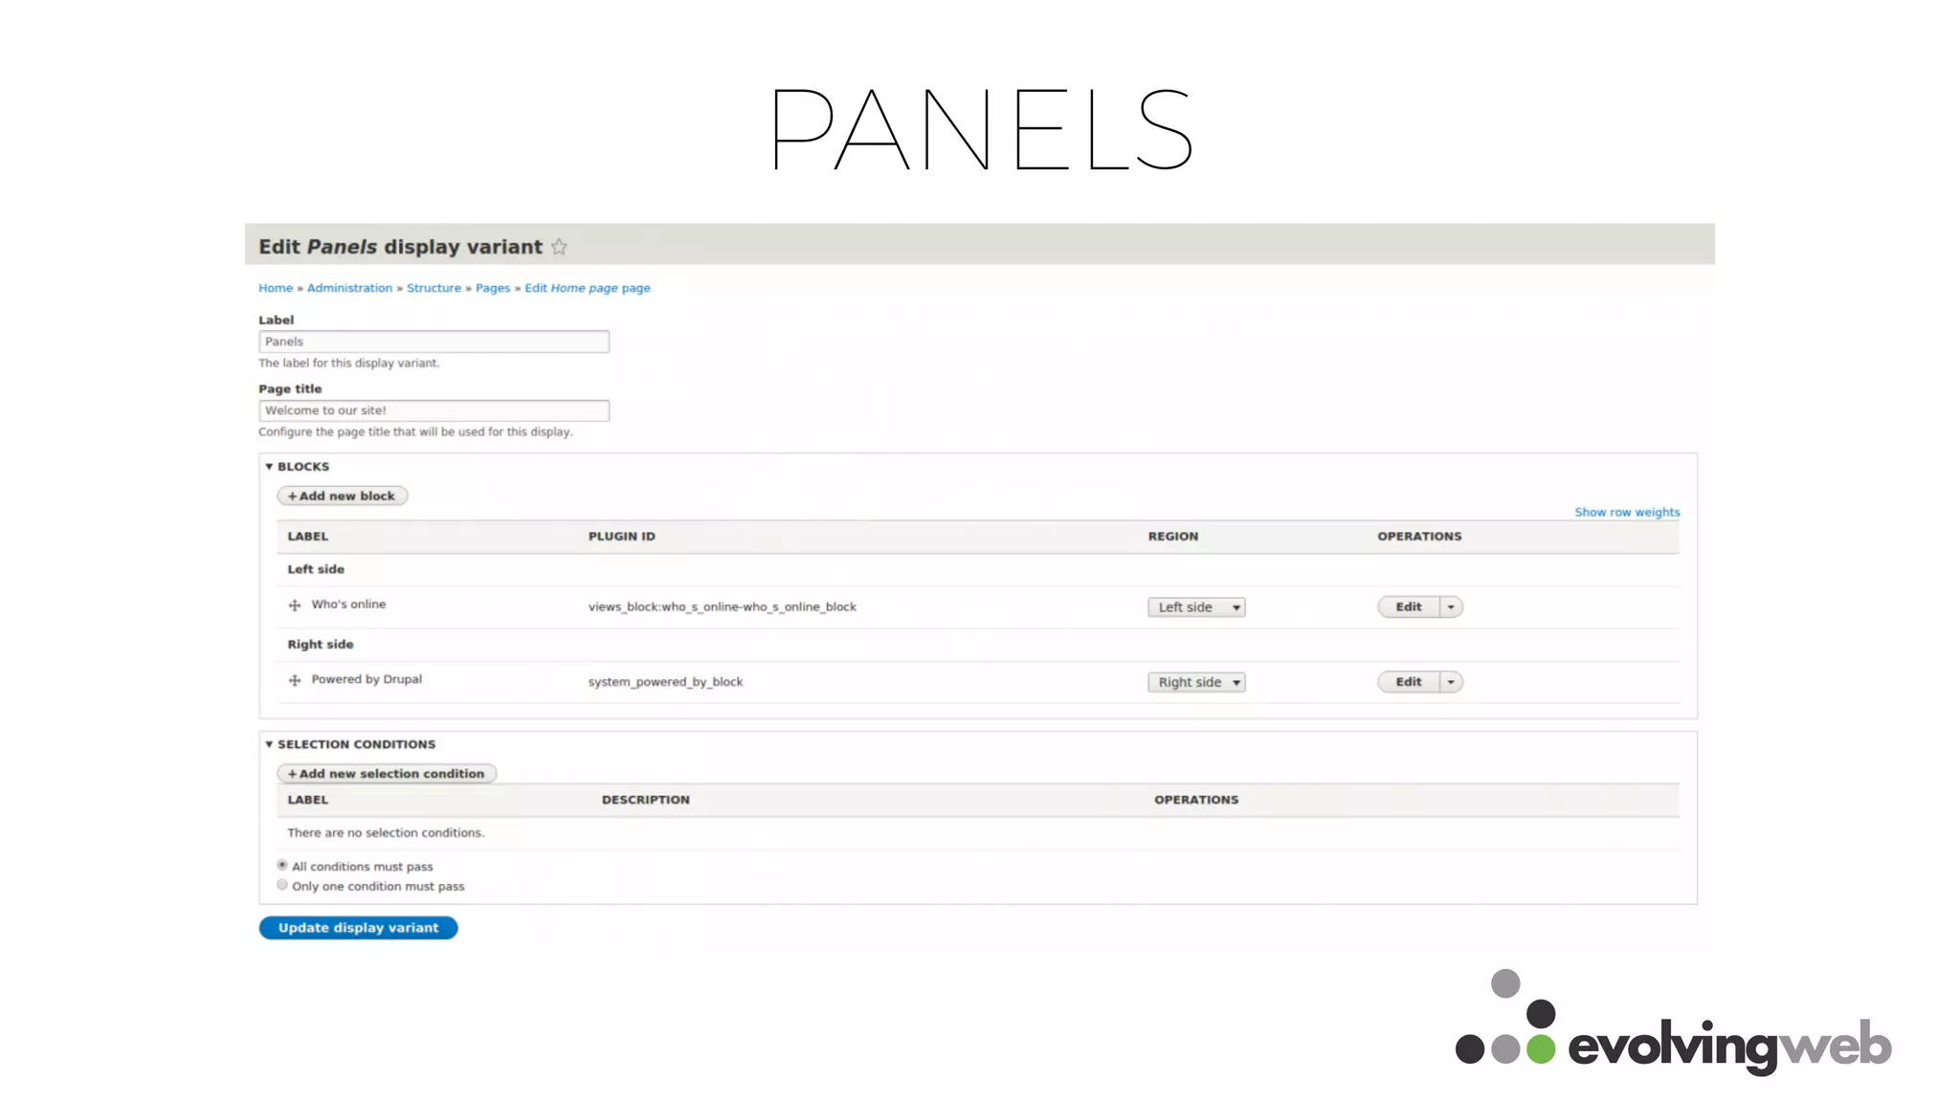Focus the Label text field

(x=434, y=342)
